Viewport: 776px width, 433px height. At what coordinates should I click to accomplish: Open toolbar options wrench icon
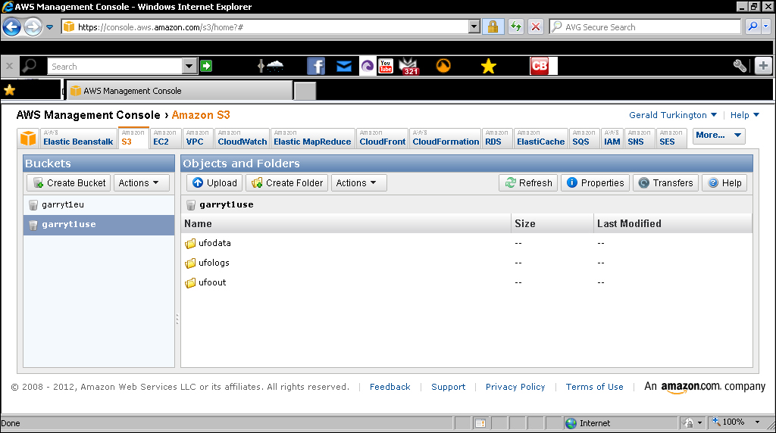click(x=740, y=66)
